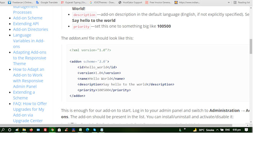Click the description code label
Screen dimensions: 260x146
coord(84,15)
